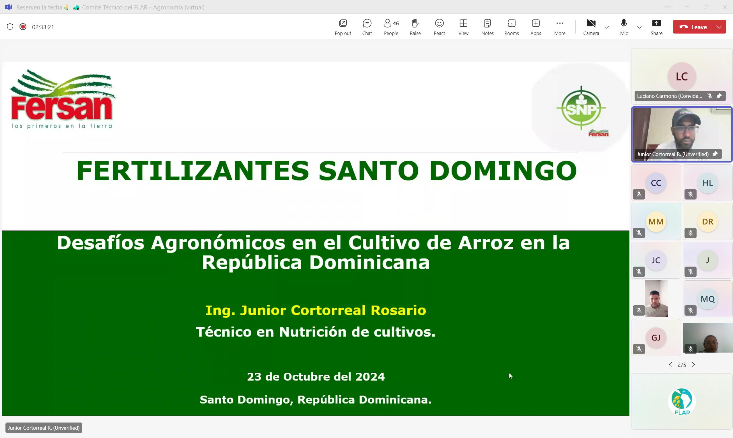Image resolution: width=733 pixels, height=438 pixels.
Task: Toggle the Mic on or off
Action: pyautogui.click(x=624, y=27)
